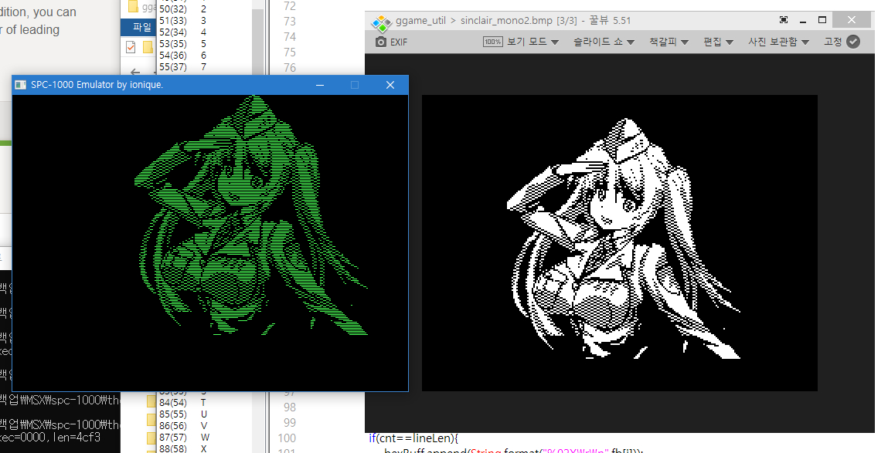This screenshot has width=888, height=453.
Task: Click the 100% zoom indicator icon
Action: [x=492, y=42]
